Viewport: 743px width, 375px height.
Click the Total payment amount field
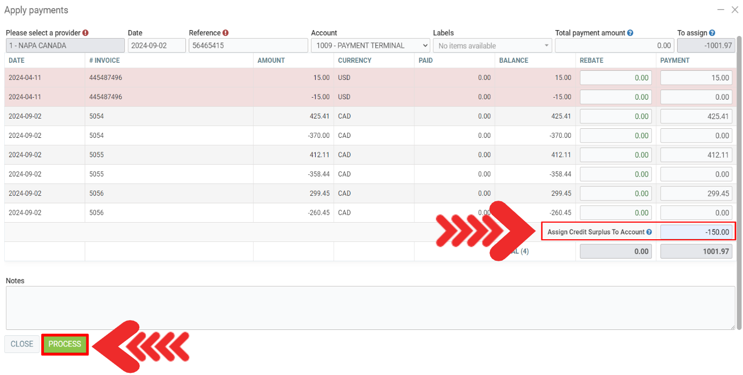point(614,46)
